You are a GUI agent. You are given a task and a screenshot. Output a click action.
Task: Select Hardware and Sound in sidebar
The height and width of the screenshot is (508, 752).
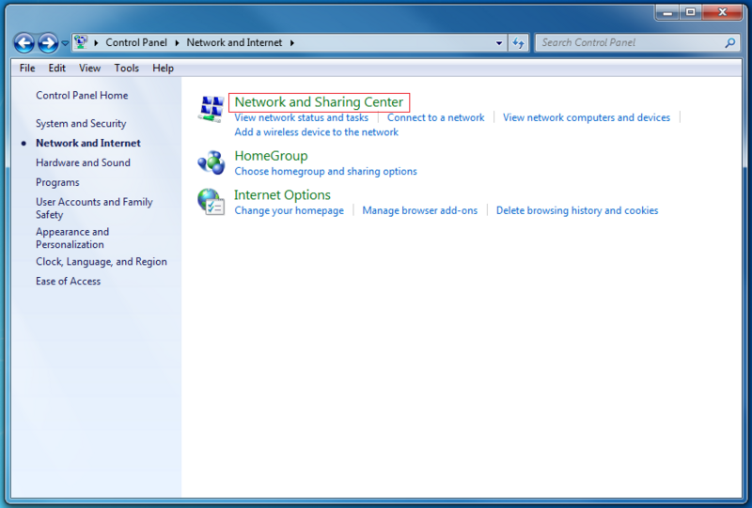pos(83,162)
